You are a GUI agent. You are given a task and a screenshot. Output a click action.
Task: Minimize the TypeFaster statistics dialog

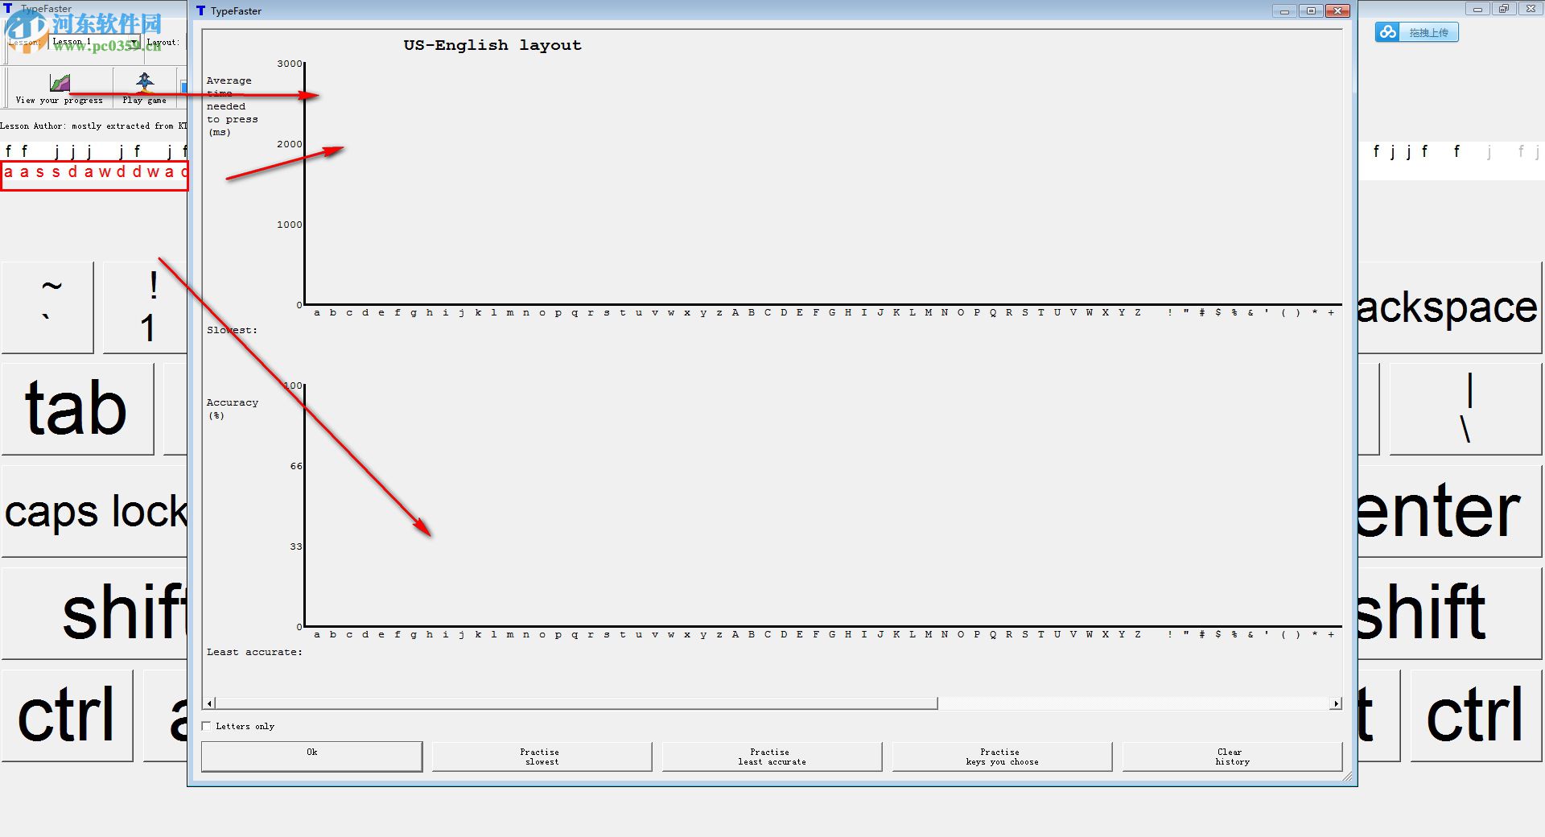(1284, 11)
